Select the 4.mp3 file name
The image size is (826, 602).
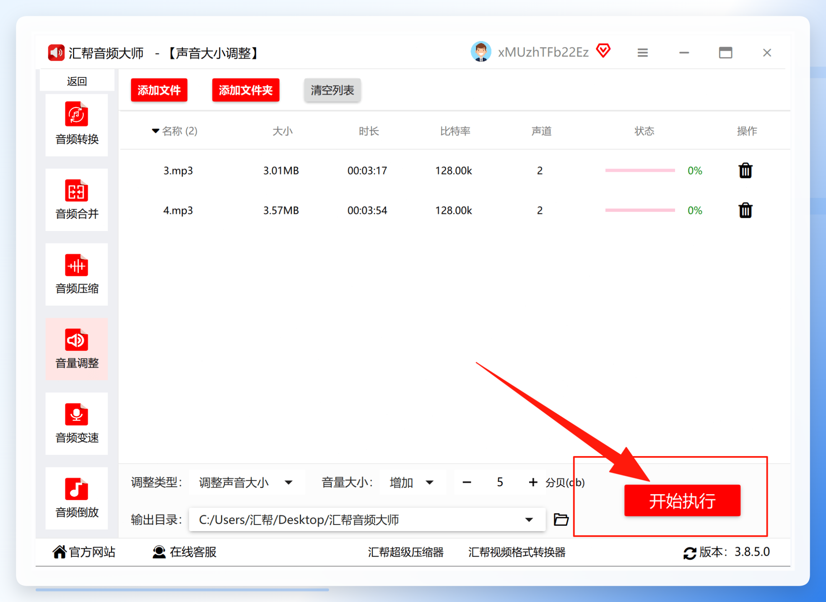point(178,210)
